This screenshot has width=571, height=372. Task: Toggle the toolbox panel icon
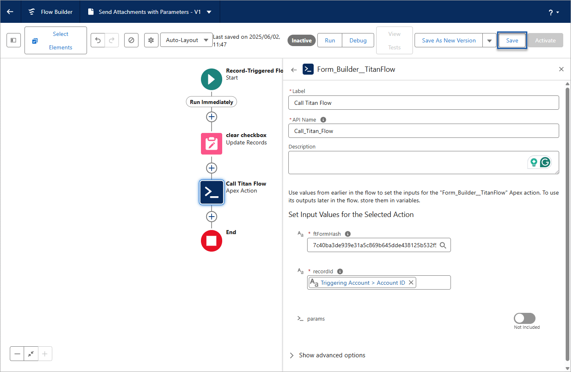13,40
